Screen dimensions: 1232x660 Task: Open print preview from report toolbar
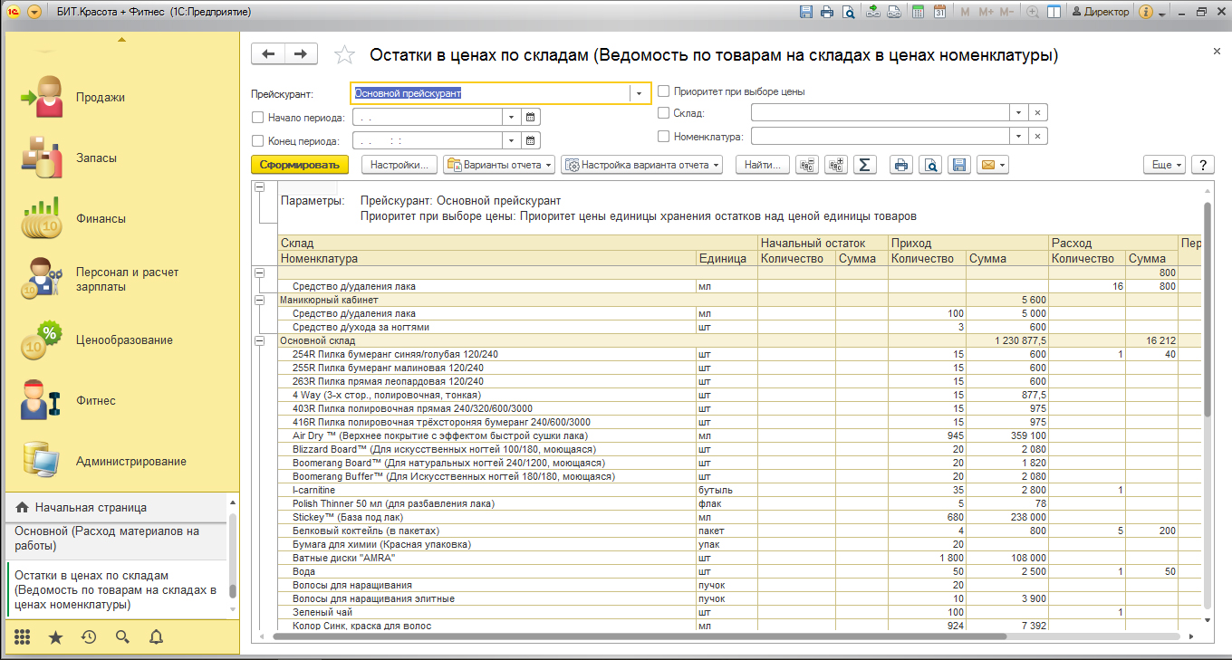pos(929,165)
